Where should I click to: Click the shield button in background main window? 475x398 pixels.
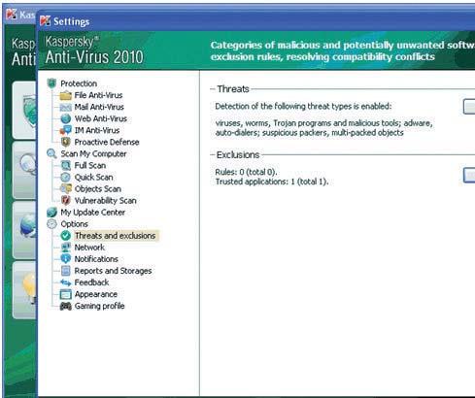coord(24,111)
